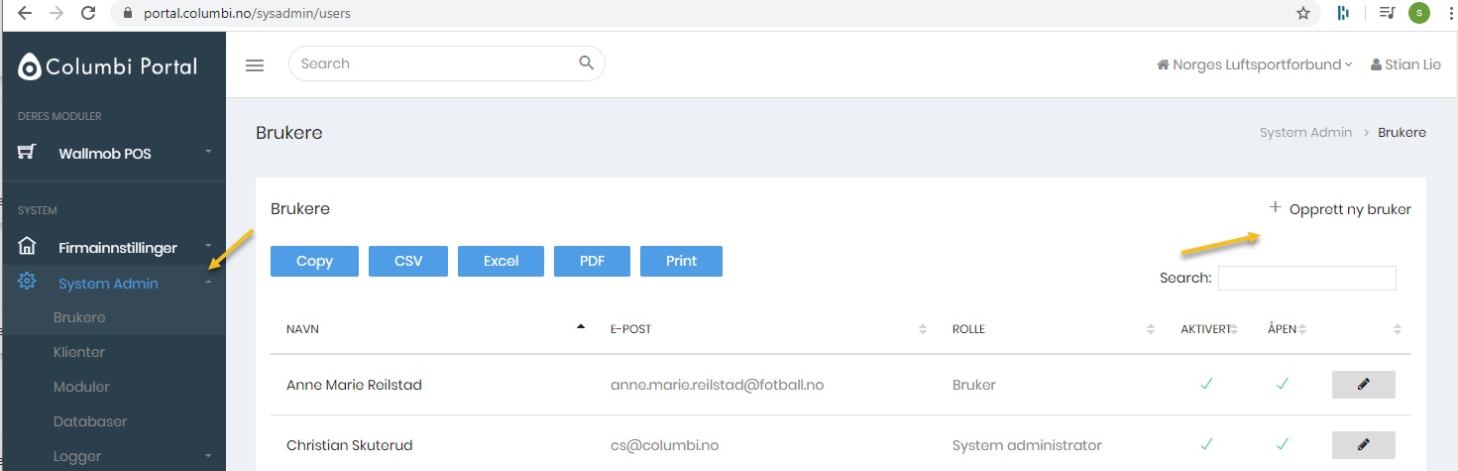Sort table by AKTIVERT column
Viewport: 1458px width, 471px height.
tap(1206, 329)
